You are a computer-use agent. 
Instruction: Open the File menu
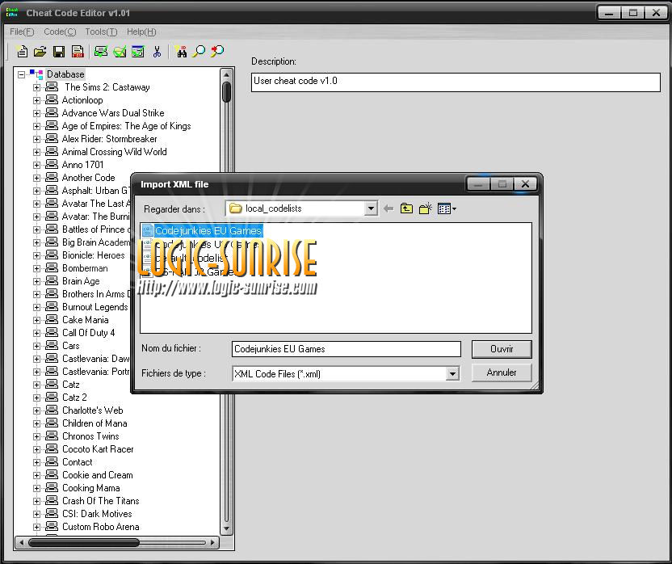point(21,32)
